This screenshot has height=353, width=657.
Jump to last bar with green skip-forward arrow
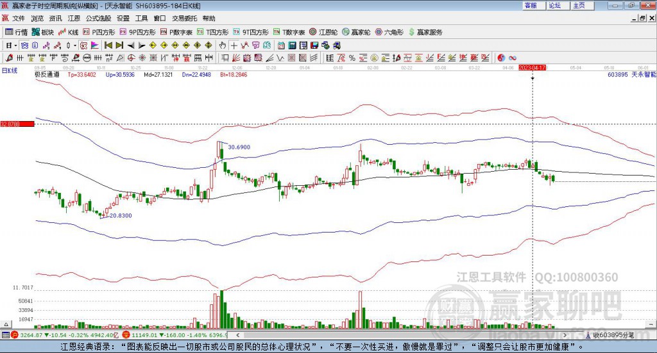click(119, 45)
